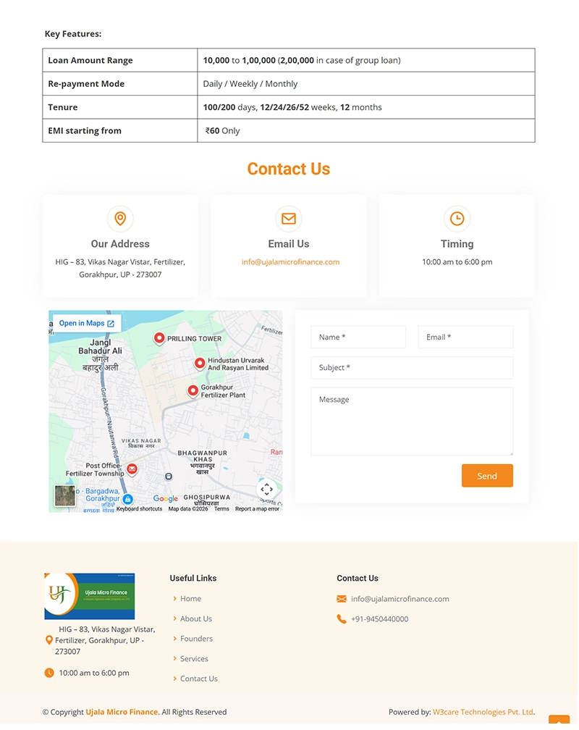Click the phone number +91-9450440000
Image resolution: width=579 pixels, height=730 pixels.
[380, 619]
